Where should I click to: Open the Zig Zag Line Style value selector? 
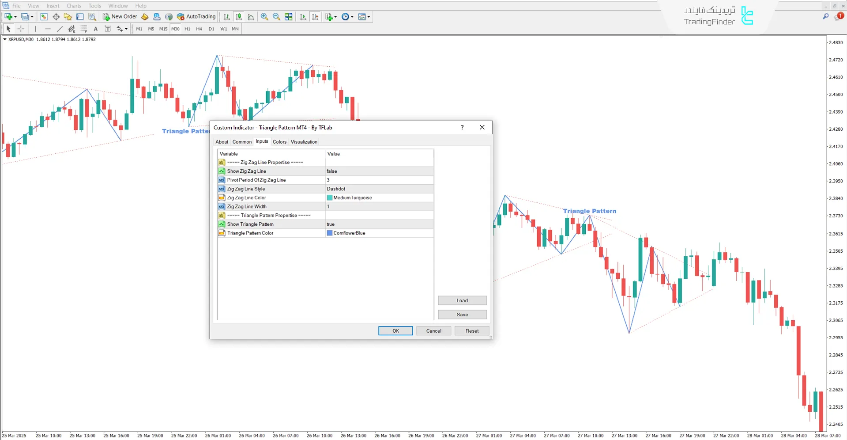tap(379, 189)
